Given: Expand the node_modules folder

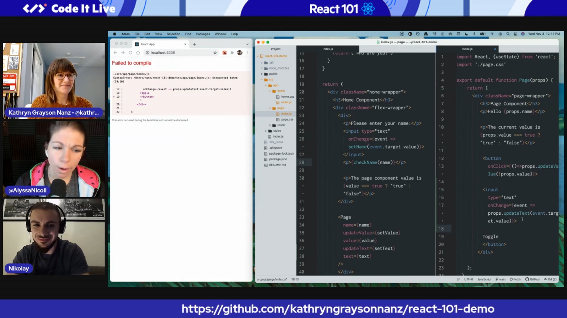Looking at the screenshot, I should pos(262,68).
